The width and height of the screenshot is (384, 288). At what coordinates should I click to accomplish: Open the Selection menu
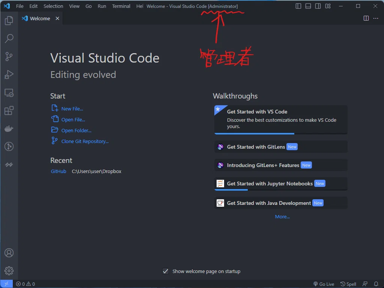click(x=53, y=6)
